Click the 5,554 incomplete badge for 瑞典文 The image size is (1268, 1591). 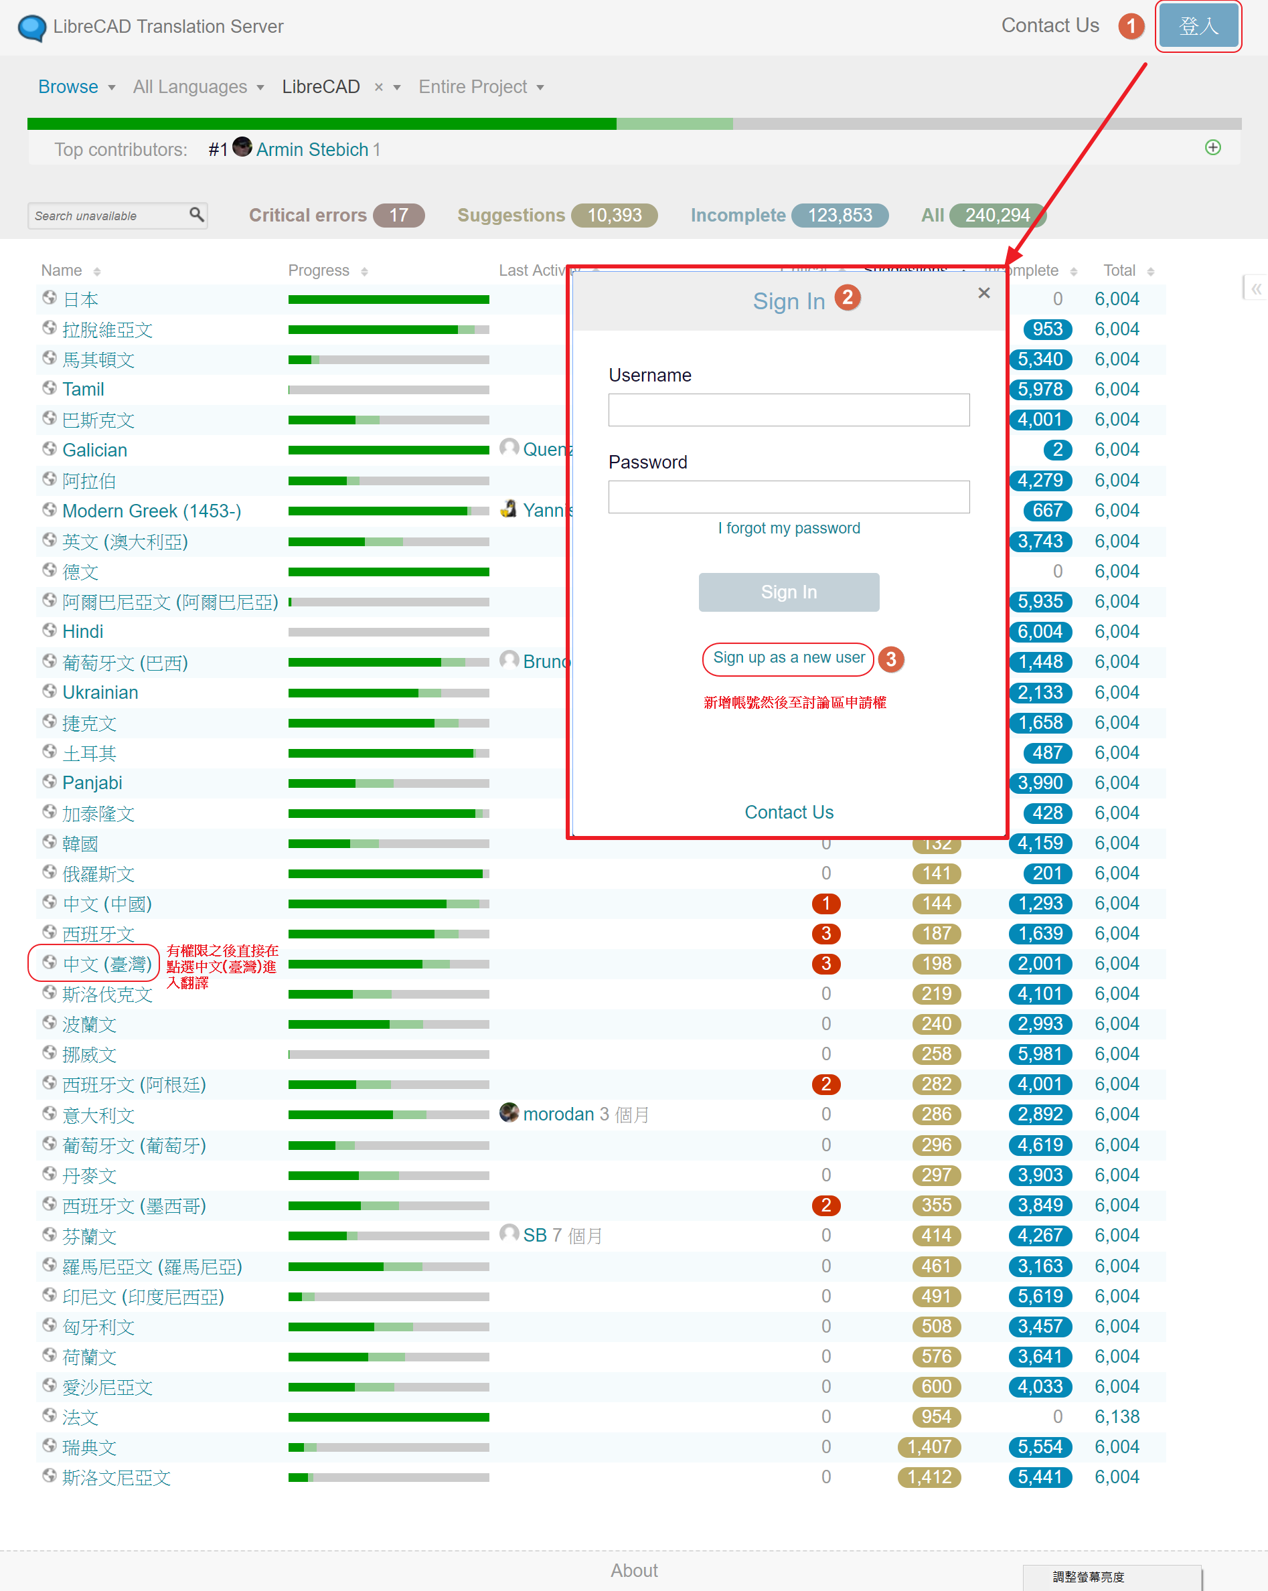pyautogui.click(x=1040, y=1447)
